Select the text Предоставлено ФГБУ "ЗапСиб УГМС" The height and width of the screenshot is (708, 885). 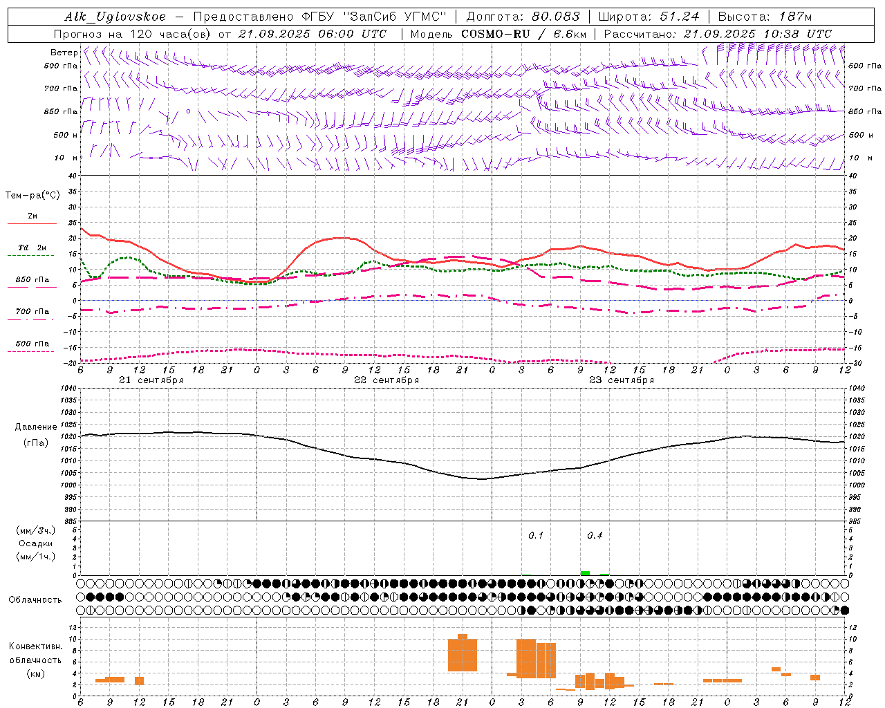tap(320, 17)
